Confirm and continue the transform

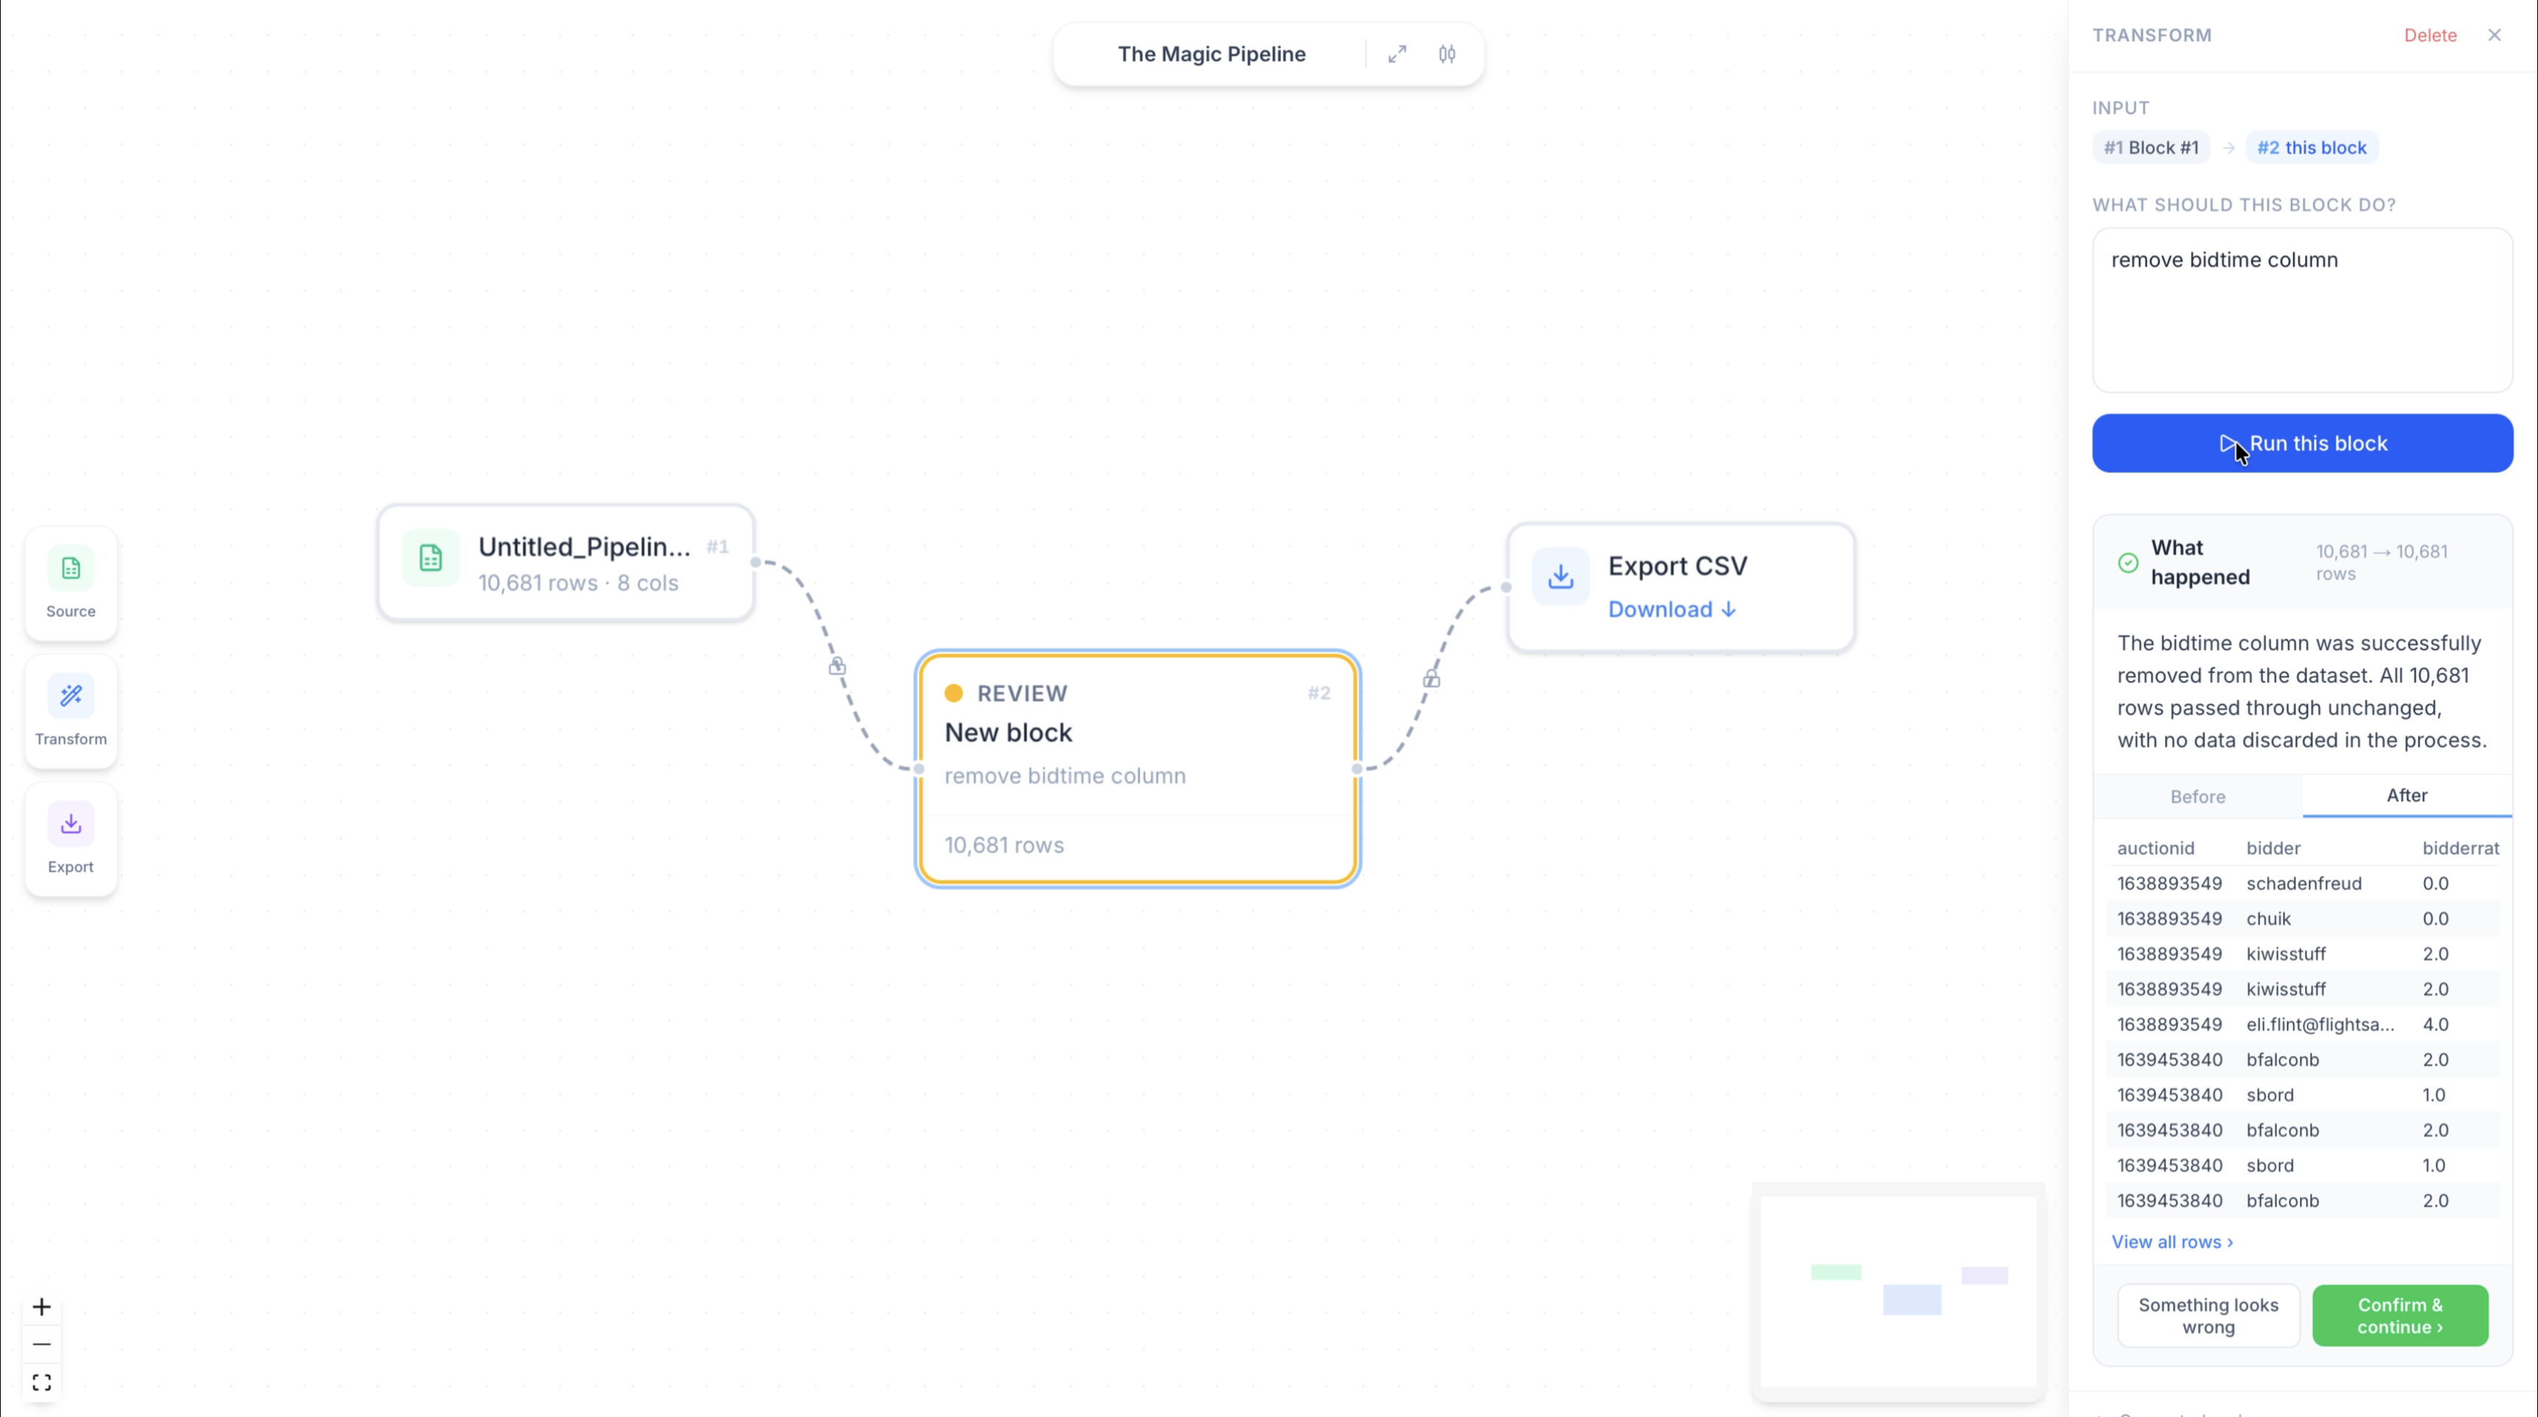click(x=2399, y=1316)
